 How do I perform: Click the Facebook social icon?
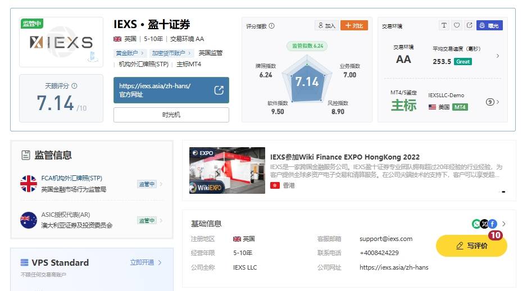pos(492,224)
